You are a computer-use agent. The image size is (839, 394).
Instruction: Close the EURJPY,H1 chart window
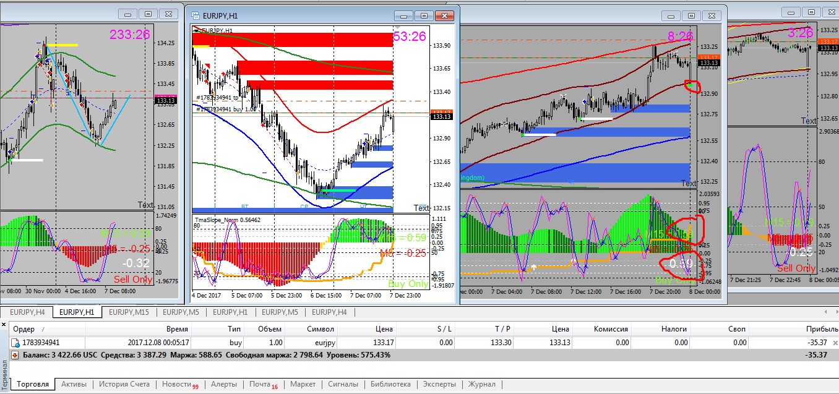point(445,15)
